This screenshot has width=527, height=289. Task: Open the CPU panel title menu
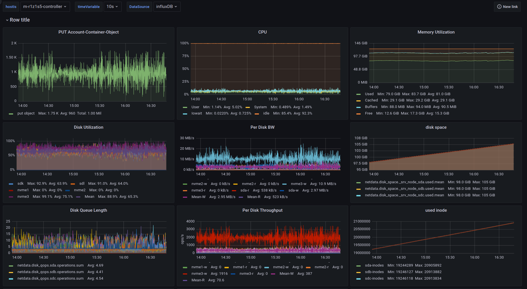click(x=262, y=32)
